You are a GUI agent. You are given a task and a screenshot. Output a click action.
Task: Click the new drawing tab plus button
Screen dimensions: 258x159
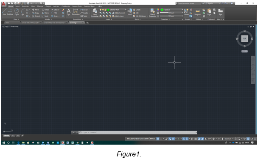pos(87,22)
